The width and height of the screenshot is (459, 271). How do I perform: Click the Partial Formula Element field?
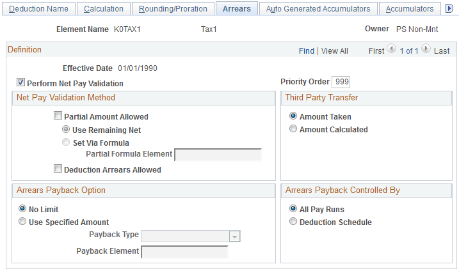(218, 154)
